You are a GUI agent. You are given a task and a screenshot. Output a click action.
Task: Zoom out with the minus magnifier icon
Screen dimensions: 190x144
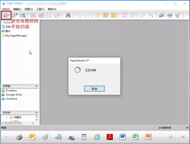pyautogui.click(x=143, y=15)
